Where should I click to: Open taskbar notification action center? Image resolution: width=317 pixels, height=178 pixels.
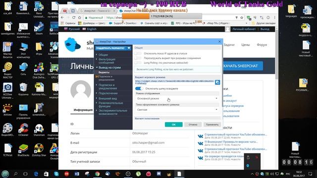tap(310, 174)
